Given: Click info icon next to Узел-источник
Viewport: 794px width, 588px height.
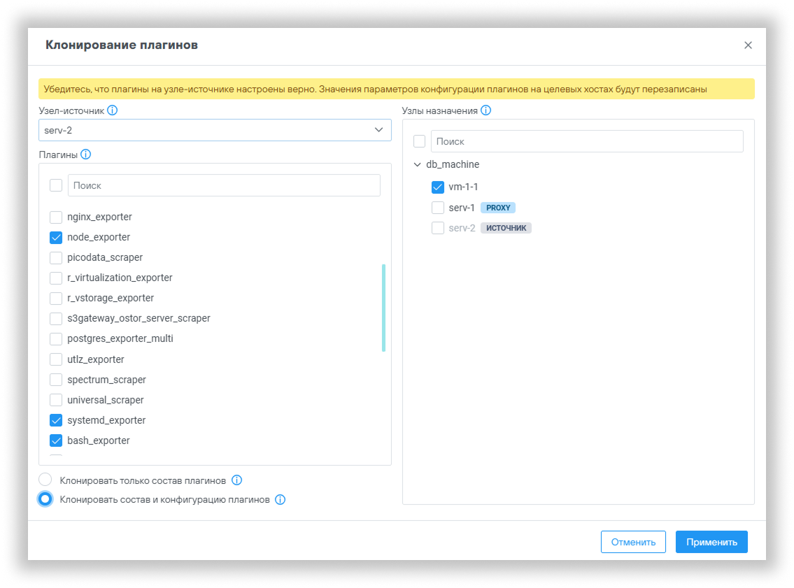Looking at the screenshot, I should click(x=113, y=110).
